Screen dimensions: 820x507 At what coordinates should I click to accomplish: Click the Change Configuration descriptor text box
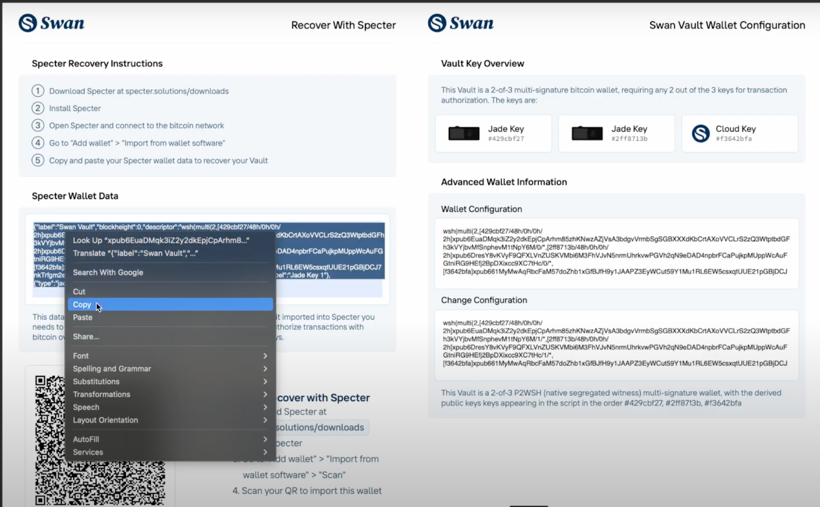(617, 345)
